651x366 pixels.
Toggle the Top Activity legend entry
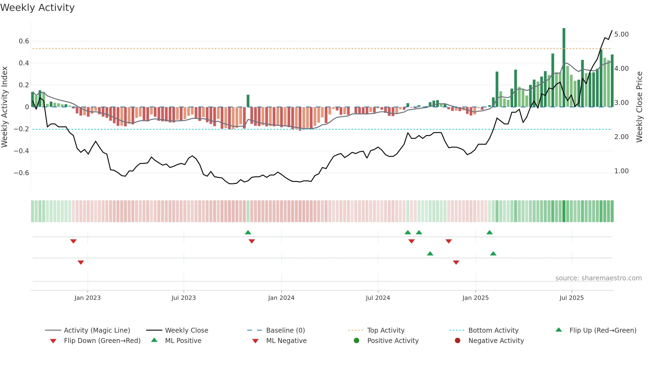click(x=376, y=330)
